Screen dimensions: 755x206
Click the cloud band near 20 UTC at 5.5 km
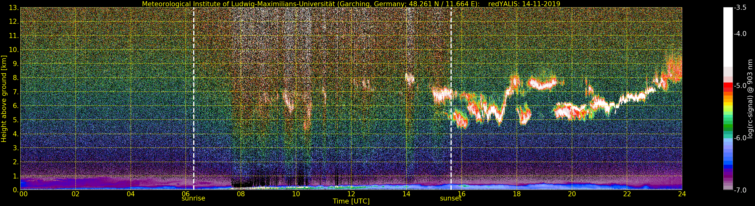pos(570,111)
